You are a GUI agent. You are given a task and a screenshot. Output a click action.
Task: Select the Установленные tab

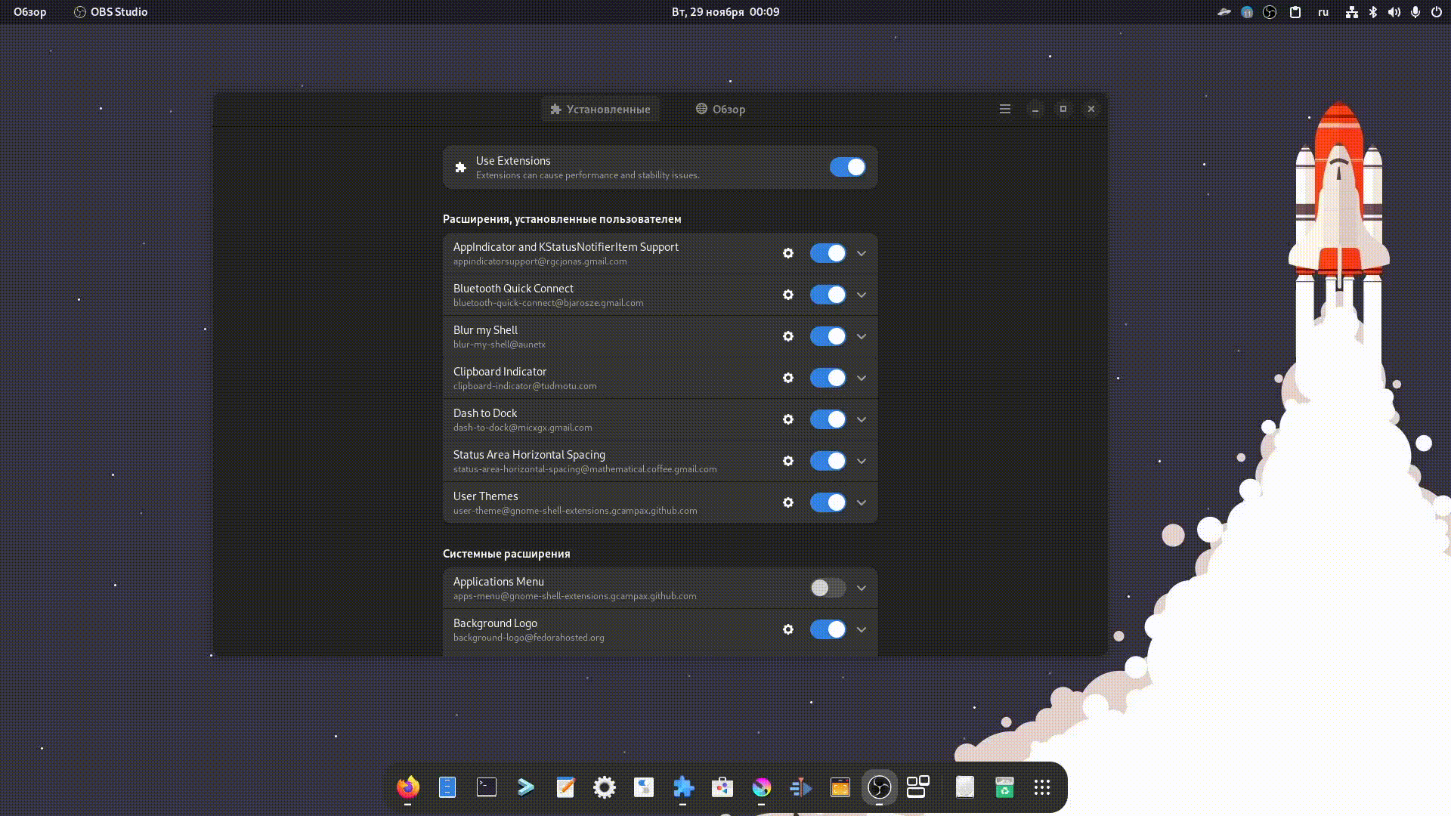[600, 109]
